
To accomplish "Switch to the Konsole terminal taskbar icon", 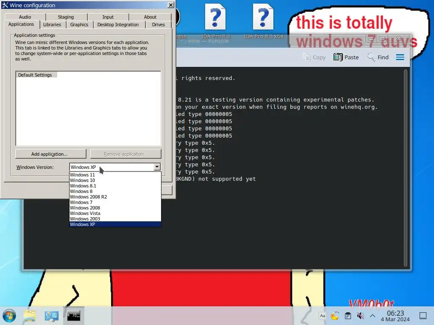I will click(74, 316).
